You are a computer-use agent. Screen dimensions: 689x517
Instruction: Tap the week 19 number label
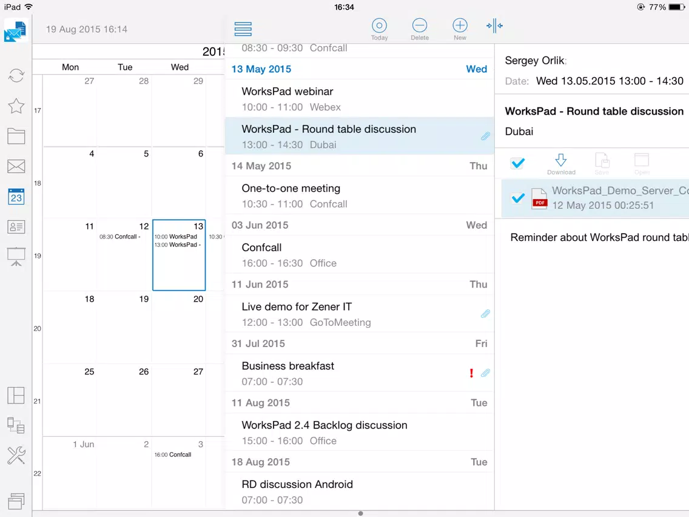coord(38,256)
